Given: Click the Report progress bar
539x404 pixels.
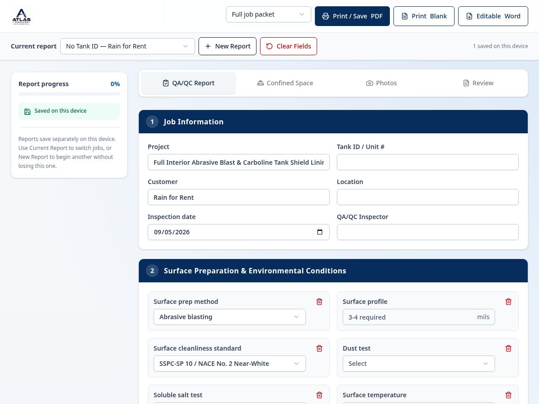Looking at the screenshot, I should coord(69,94).
